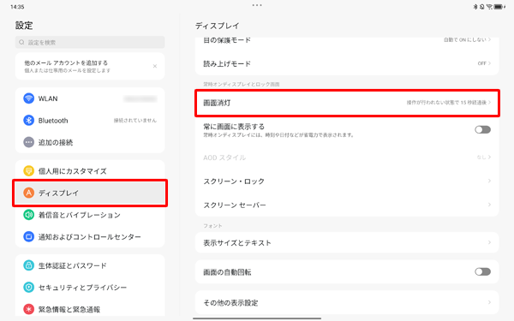Open the 画面消灯 setting

coord(347,103)
